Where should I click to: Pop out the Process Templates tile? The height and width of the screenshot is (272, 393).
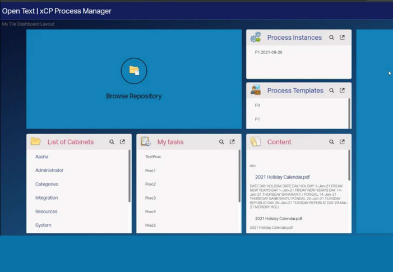click(342, 90)
